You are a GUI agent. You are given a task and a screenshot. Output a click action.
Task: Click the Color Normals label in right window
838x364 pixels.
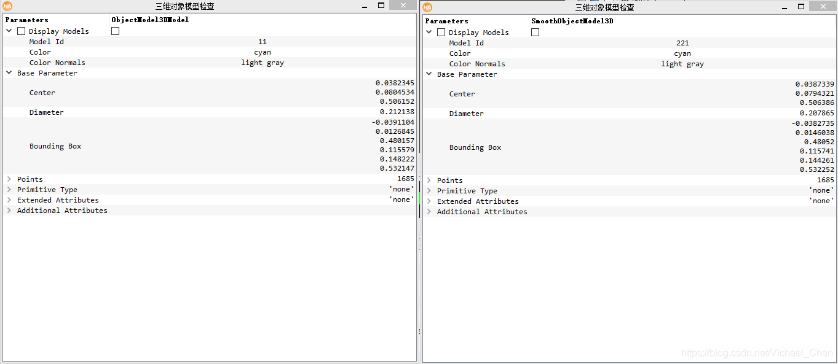point(477,64)
